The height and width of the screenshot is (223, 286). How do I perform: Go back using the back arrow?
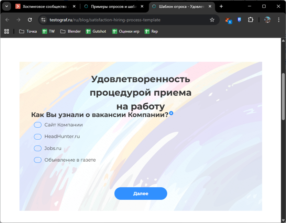coord(7,20)
